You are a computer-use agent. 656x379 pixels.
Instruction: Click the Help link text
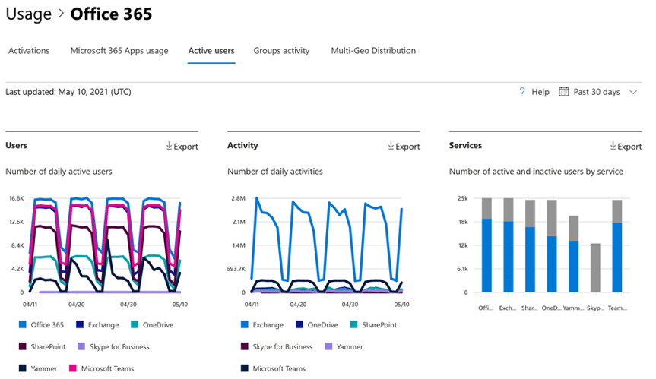click(x=540, y=92)
